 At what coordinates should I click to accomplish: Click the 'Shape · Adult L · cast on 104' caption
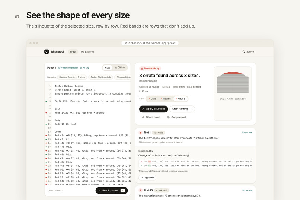233,99
